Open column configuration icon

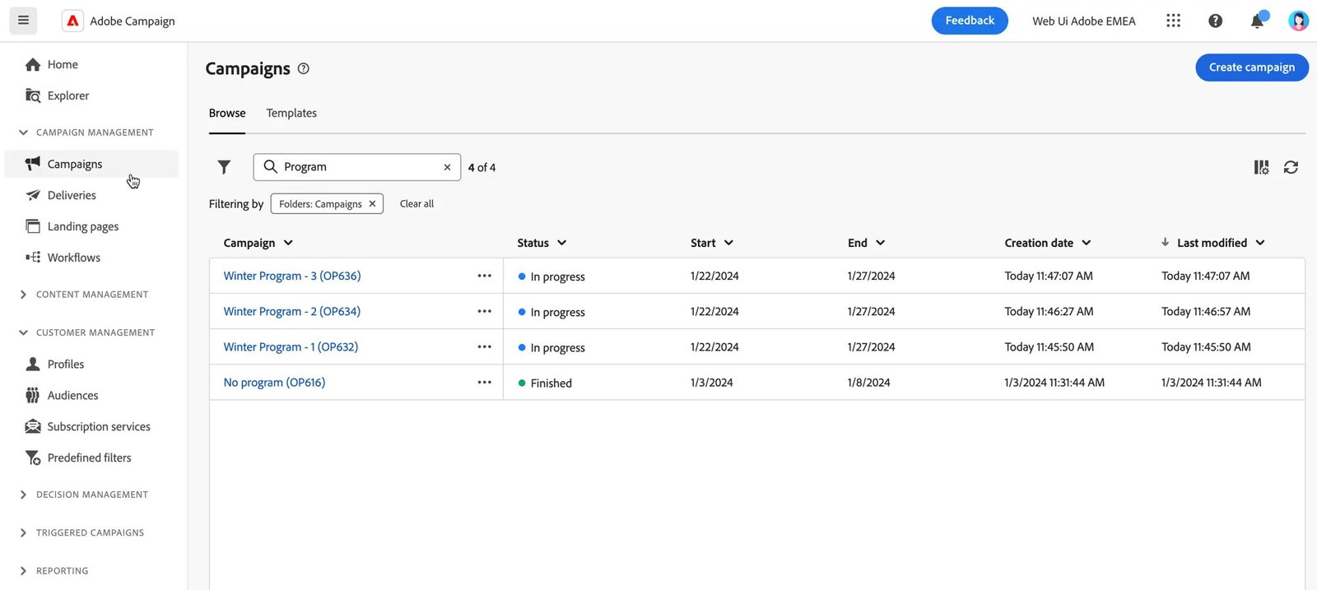[x=1261, y=167]
